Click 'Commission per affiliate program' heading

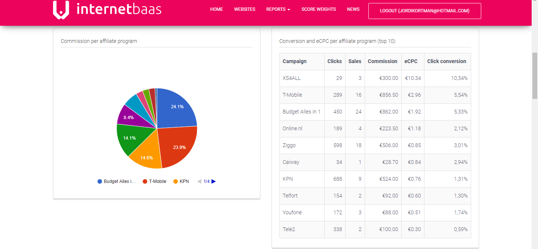[99, 41]
